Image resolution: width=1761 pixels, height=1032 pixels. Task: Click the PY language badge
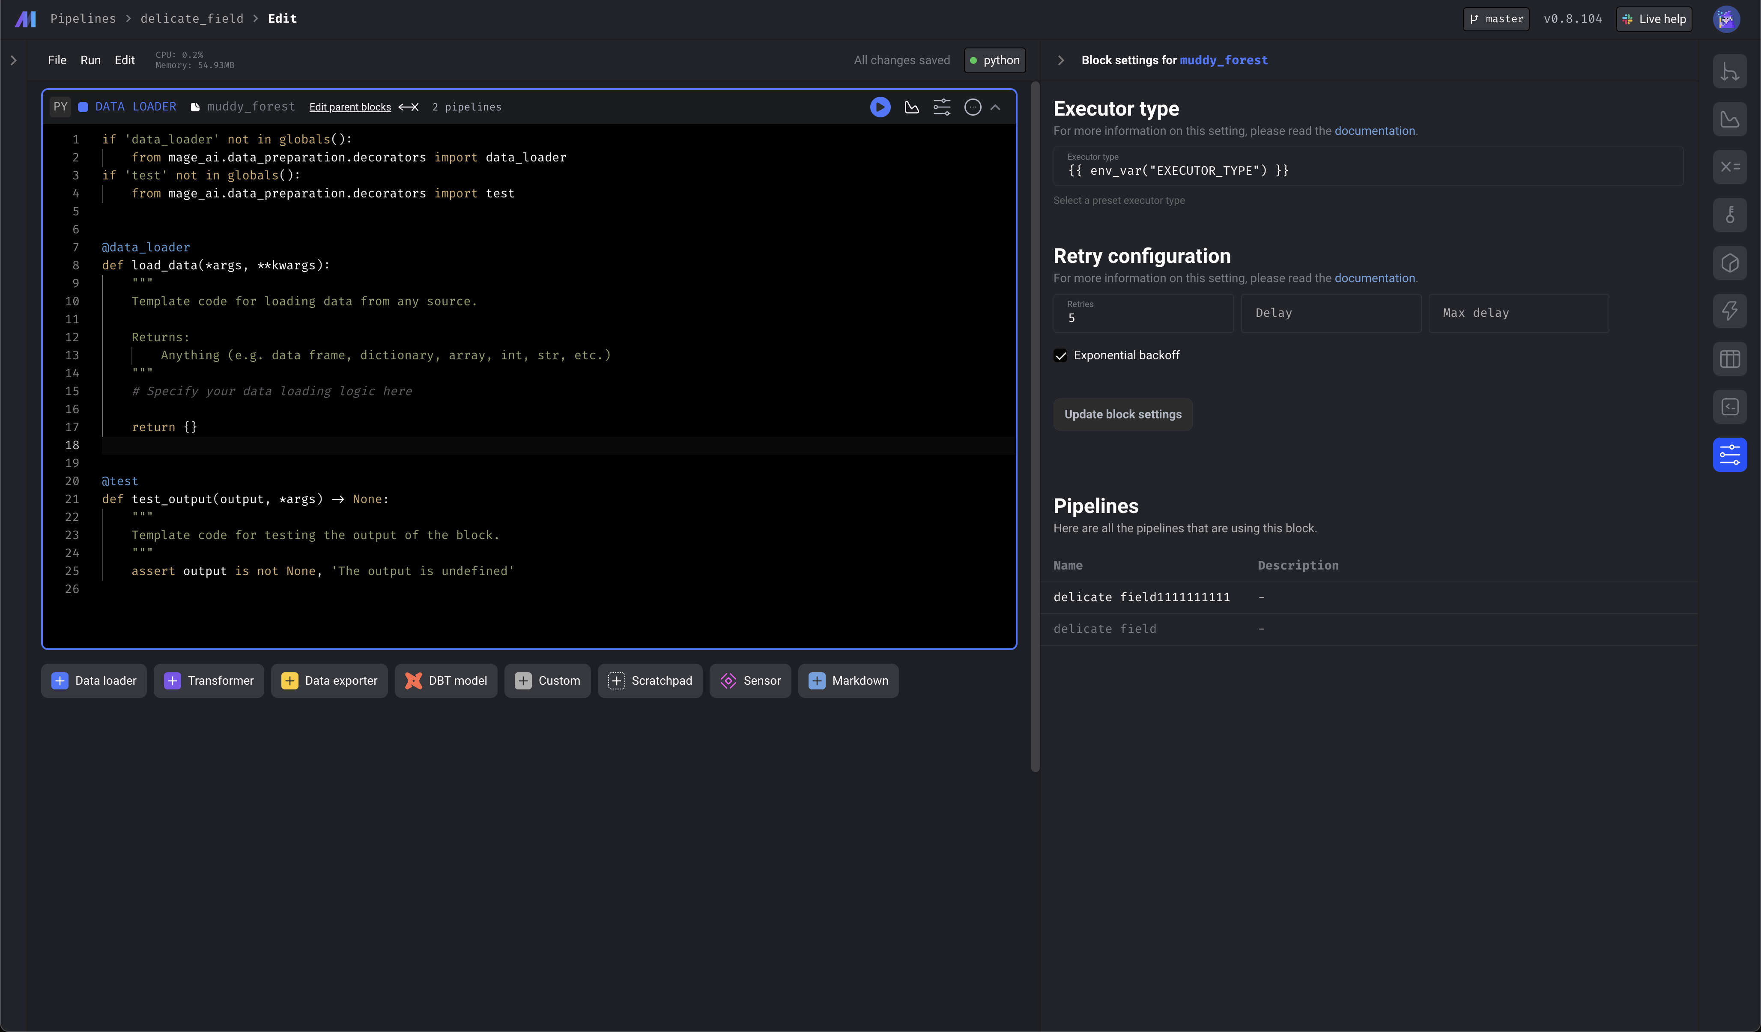(61, 107)
